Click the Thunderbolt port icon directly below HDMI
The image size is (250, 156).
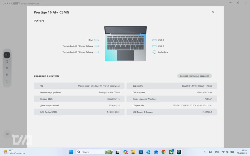pos(97,46)
